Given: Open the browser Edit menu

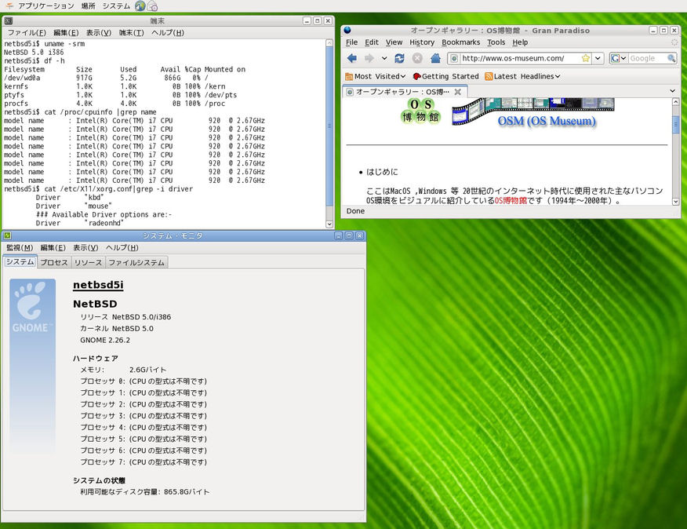Looking at the screenshot, I should (372, 42).
